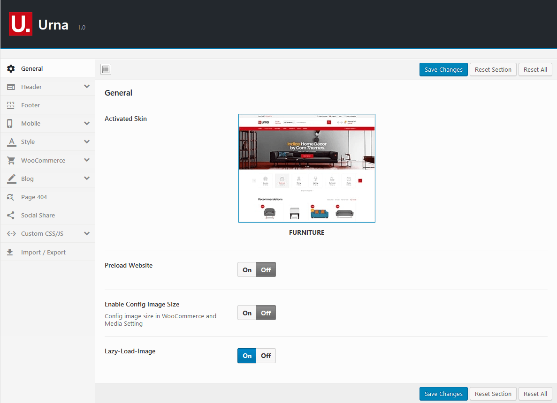Click bottom Reset All button

(x=535, y=394)
